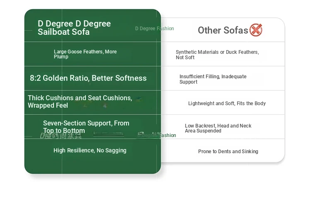The height and width of the screenshot is (200, 311).
Task: Click the 'Area Suspended' text line
Action: click(203, 131)
